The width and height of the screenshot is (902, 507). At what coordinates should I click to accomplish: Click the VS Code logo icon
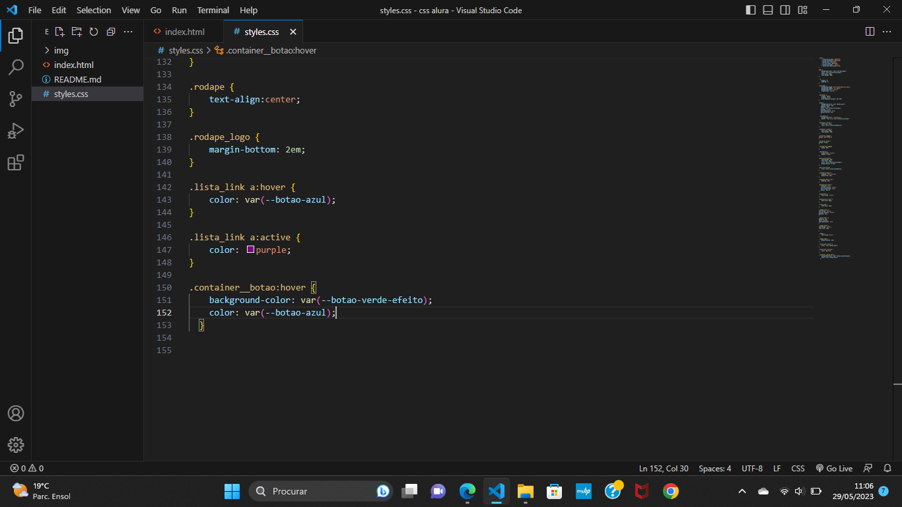11,10
